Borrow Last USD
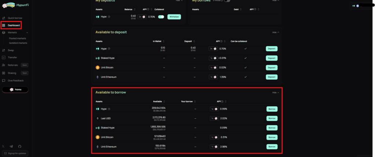Viewport: 375px width, 157px height. [x=272, y=118]
